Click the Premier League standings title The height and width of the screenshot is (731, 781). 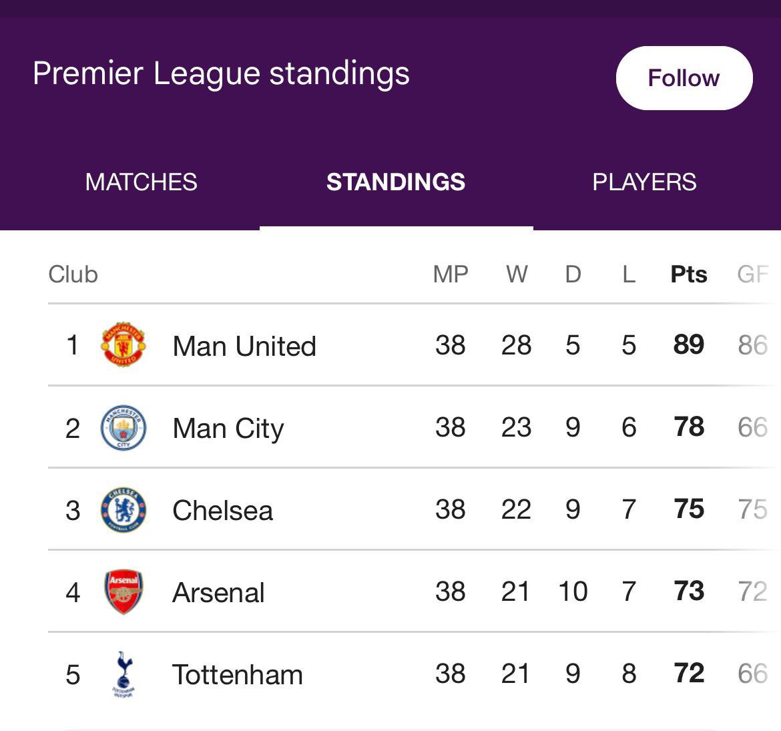[x=221, y=73]
